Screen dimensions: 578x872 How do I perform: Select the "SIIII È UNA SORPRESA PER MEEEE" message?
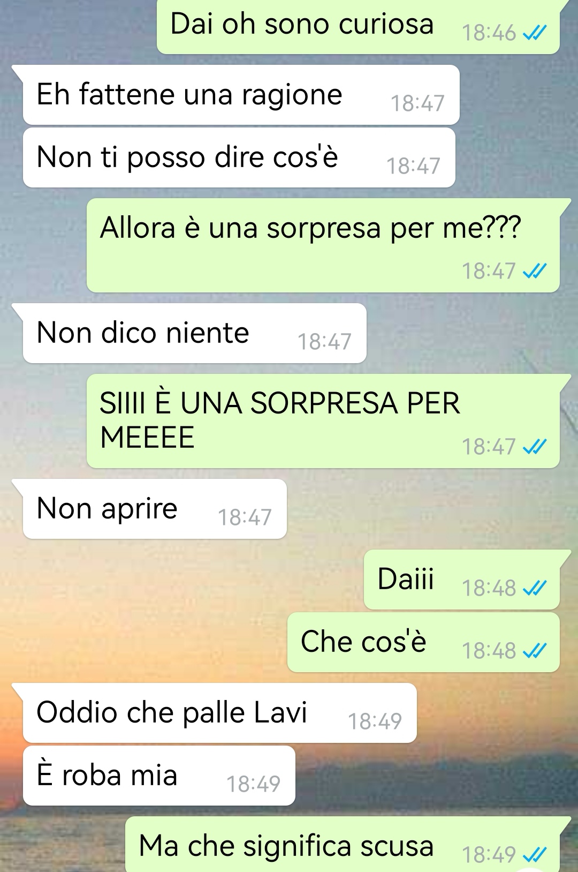click(x=323, y=421)
